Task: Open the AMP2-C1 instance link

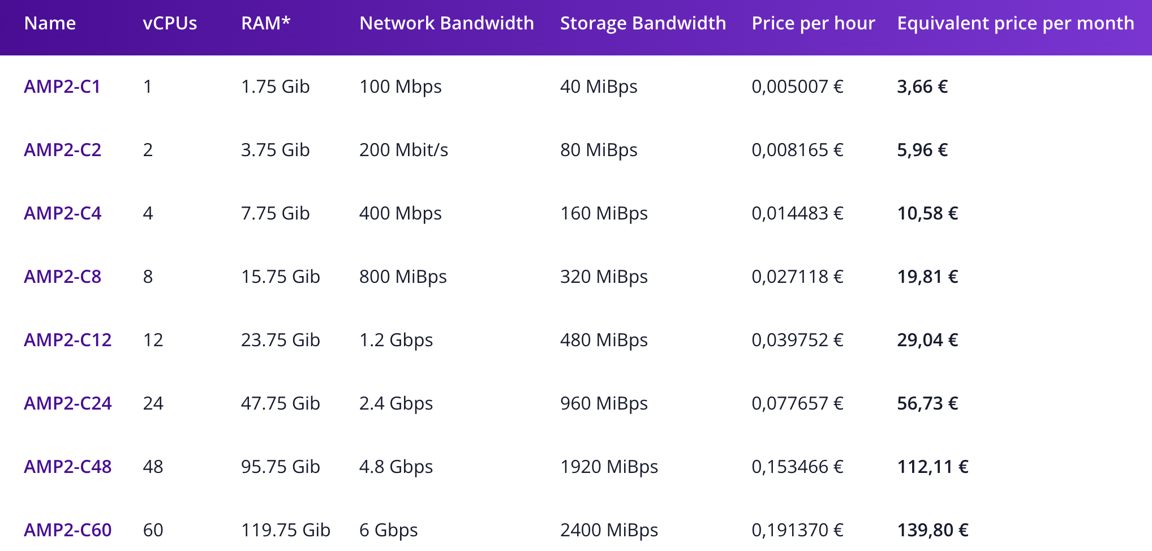Action: coord(62,87)
